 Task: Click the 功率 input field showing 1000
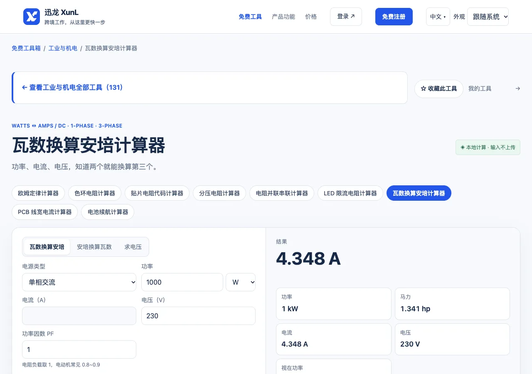[182, 282]
